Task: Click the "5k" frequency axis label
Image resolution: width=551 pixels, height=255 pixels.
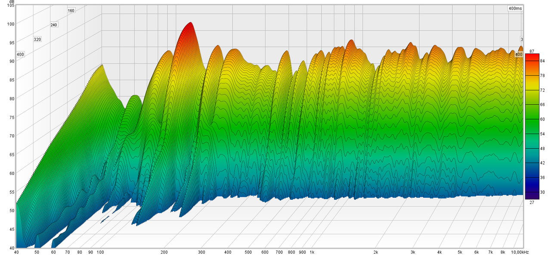Action: 460,252
